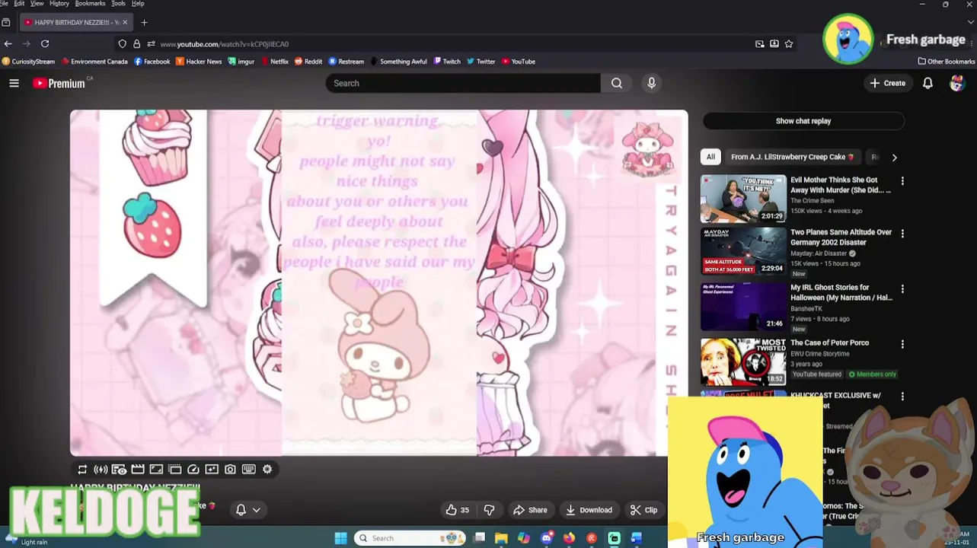Open the Peter Porco video thumbnail
The height and width of the screenshot is (548, 977).
tap(743, 362)
